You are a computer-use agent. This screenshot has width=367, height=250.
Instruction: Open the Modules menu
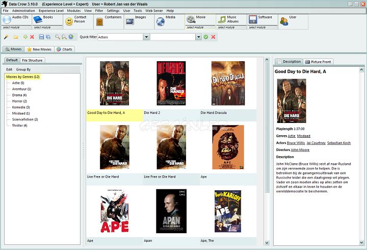click(74, 10)
